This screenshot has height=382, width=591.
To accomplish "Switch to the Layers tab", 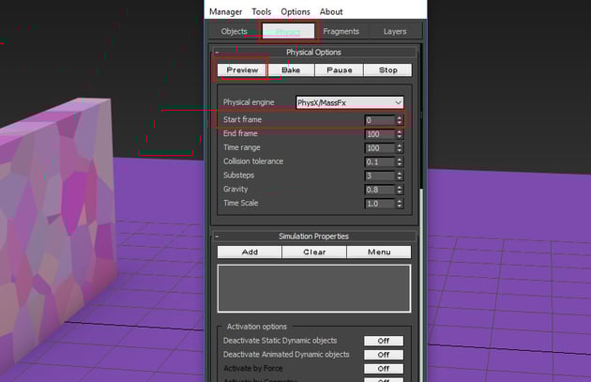I will click(x=395, y=31).
